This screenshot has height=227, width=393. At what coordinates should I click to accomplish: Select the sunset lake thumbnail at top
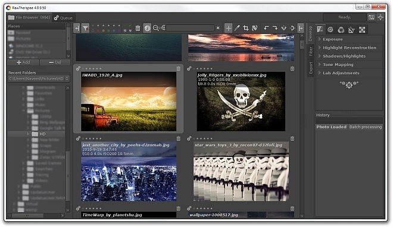click(241, 48)
